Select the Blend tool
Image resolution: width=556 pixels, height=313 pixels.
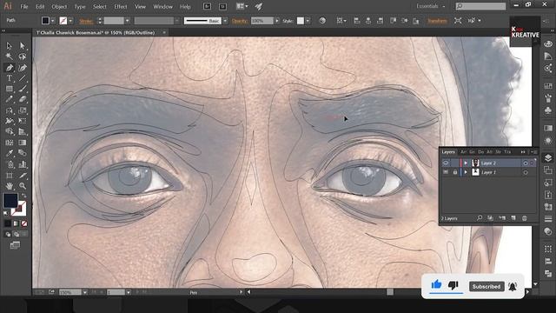click(23, 153)
